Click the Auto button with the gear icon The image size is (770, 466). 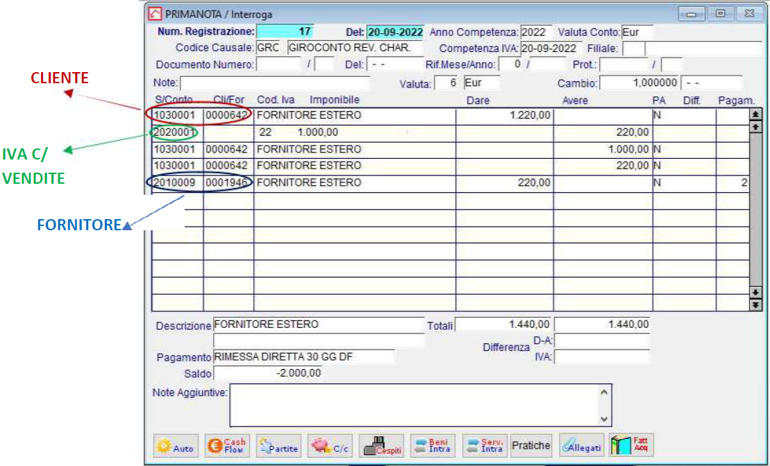coord(176,446)
